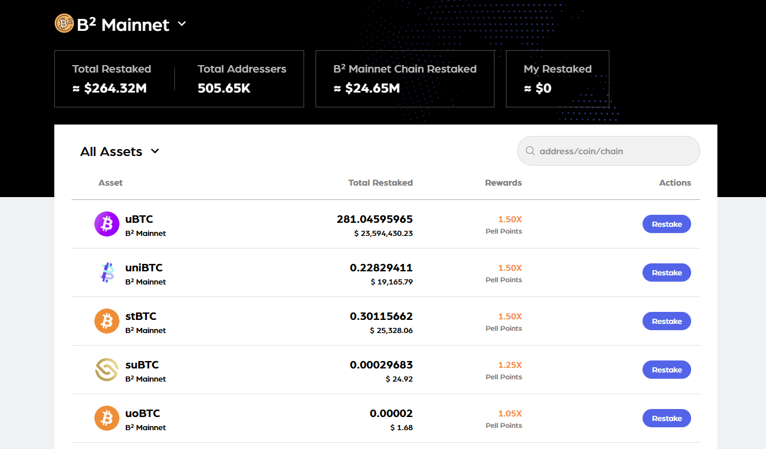The image size is (766, 449).
Task: Click the B² Mainnet Chain Restaked label
Action: pos(405,69)
